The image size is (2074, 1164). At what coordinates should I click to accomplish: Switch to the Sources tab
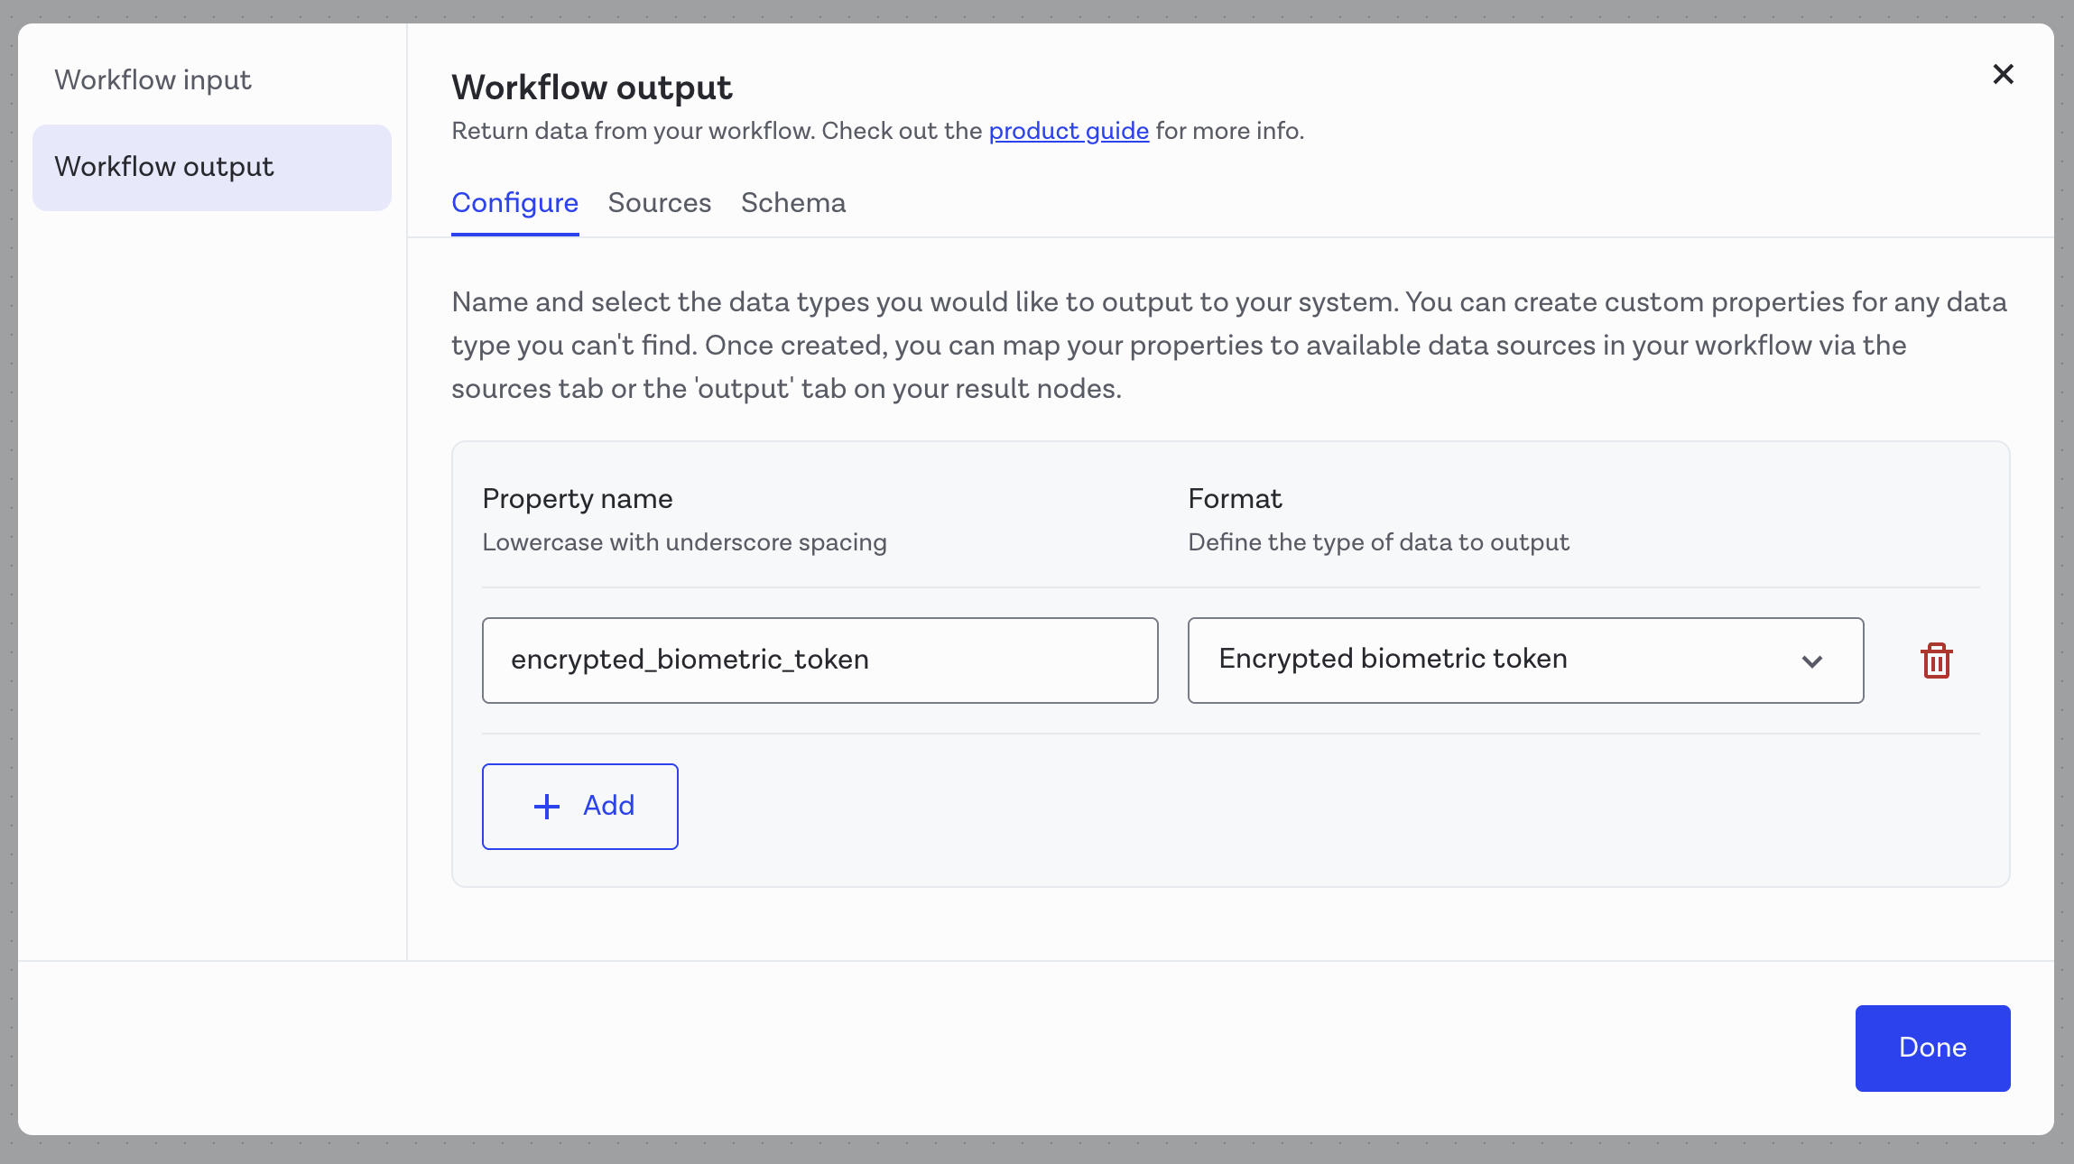(x=659, y=203)
